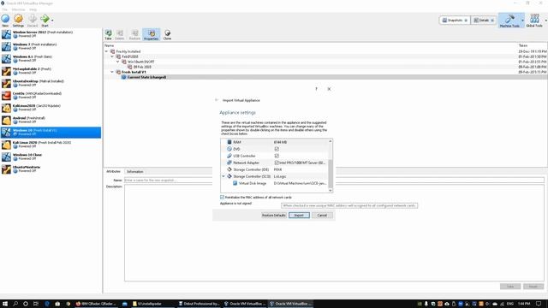Click the Discard toolbar icon
Viewport: 548px width, 308px height.
tap(33, 21)
